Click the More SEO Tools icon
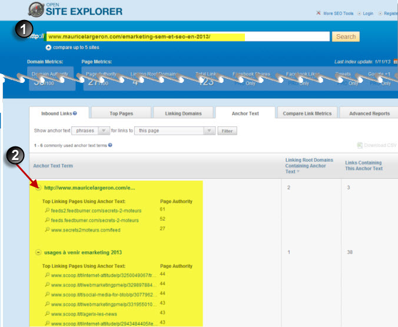Screen dimensions: 398x327 [319, 13]
